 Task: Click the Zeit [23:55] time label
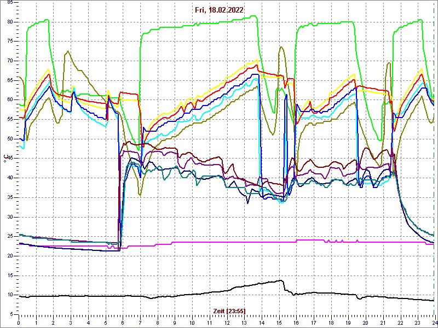click(x=229, y=311)
